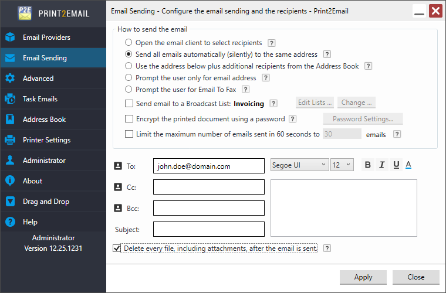
Task: Open the font size 12 dropdown
Action: point(342,165)
